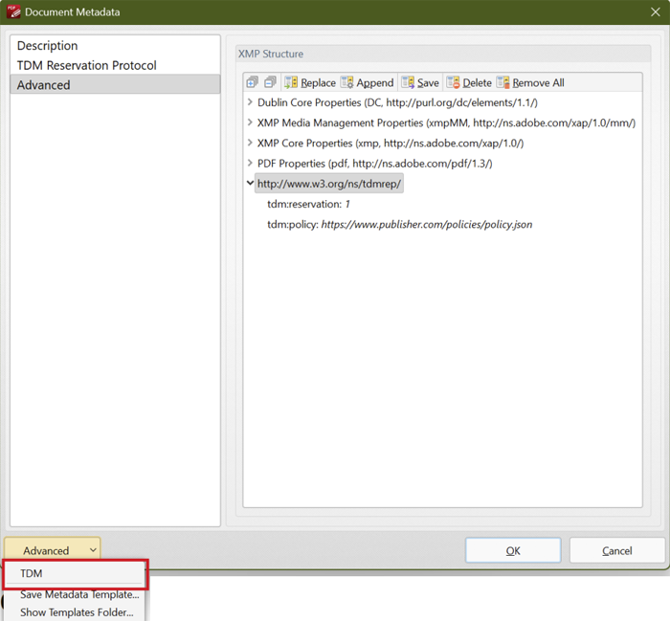670x621 pixels.
Task: Expand XMP Core Properties node
Action: pyautogui.click(x=250, y=143)
